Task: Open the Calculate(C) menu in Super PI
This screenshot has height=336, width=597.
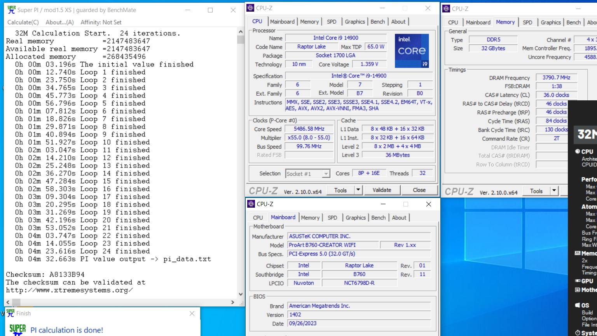Action: click(23, 22)
